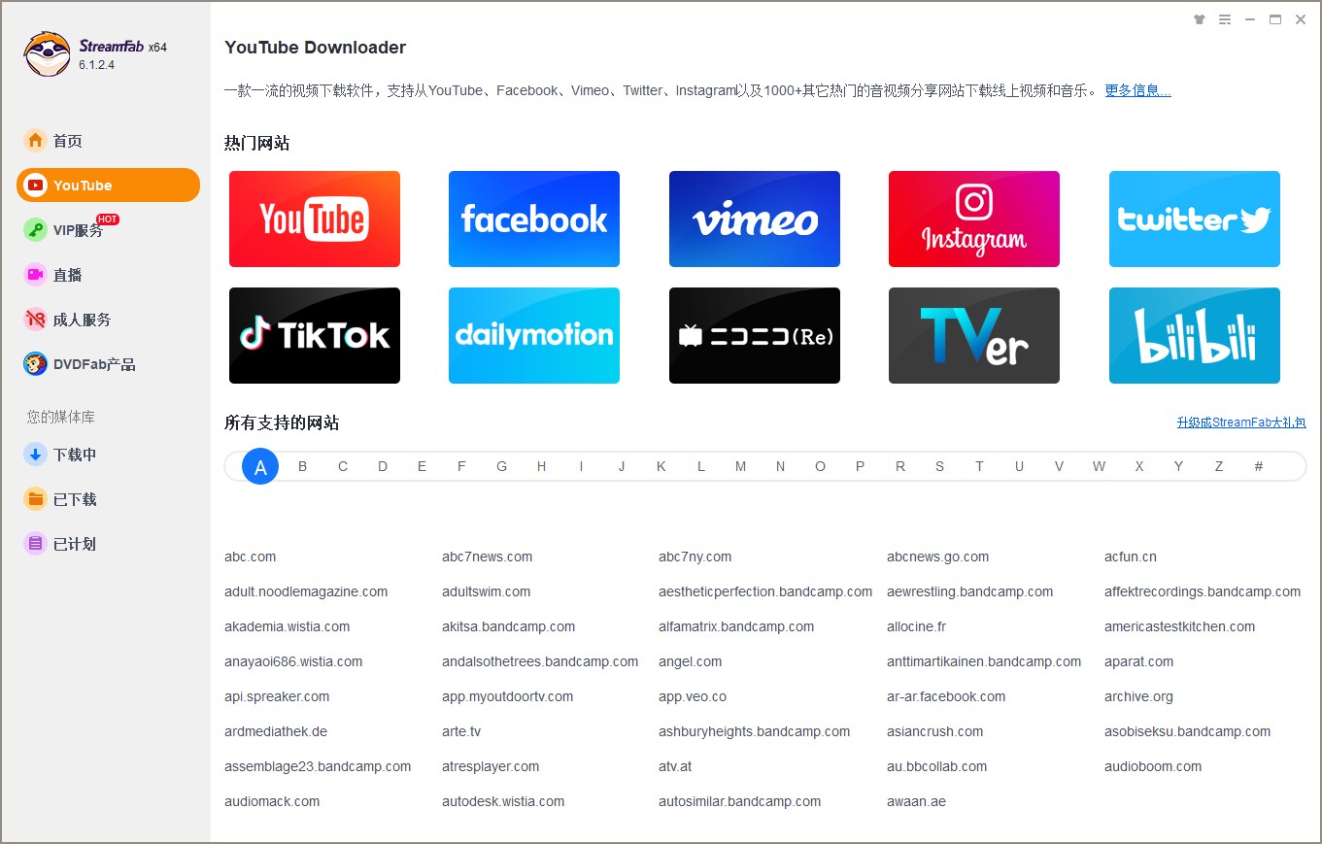Open the hamburger menu in title bar
1322x844 pixels.
[1225, 19]
